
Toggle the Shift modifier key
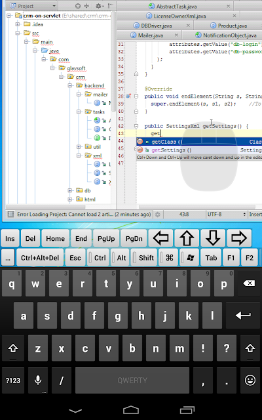(145, 258)
